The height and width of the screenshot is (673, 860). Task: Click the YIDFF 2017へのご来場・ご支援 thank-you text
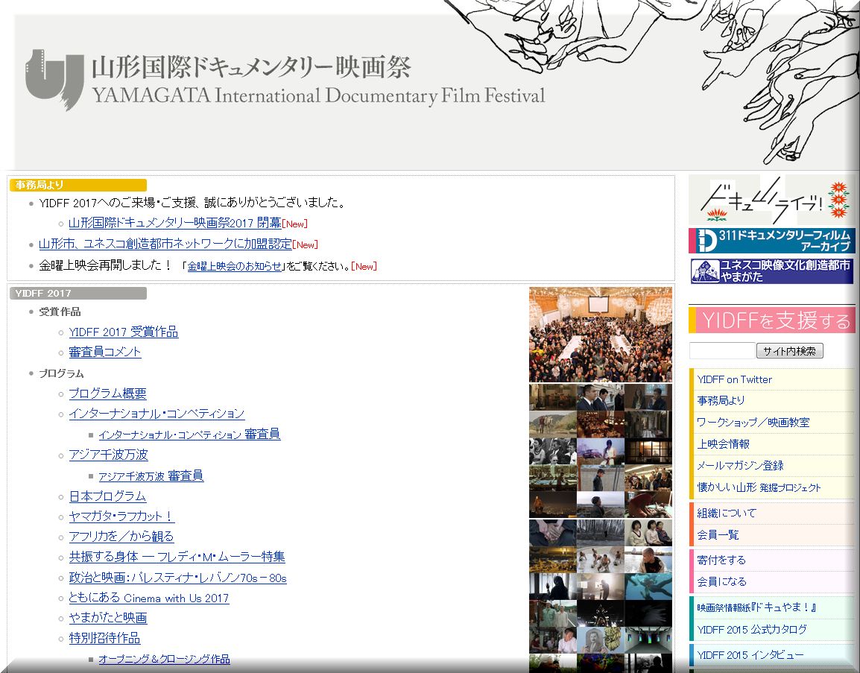coord(192,203)
